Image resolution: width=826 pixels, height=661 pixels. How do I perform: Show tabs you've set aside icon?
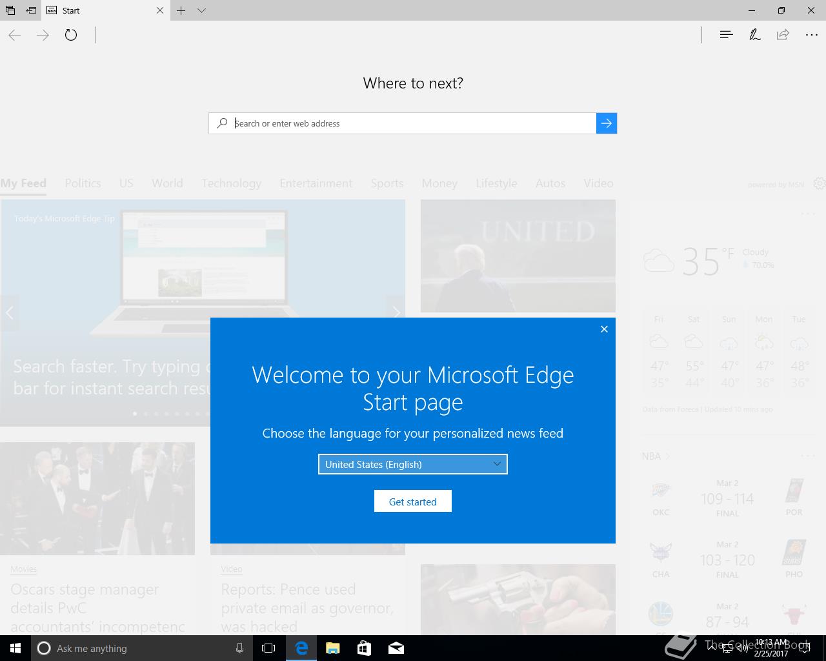tap(10, 10)
